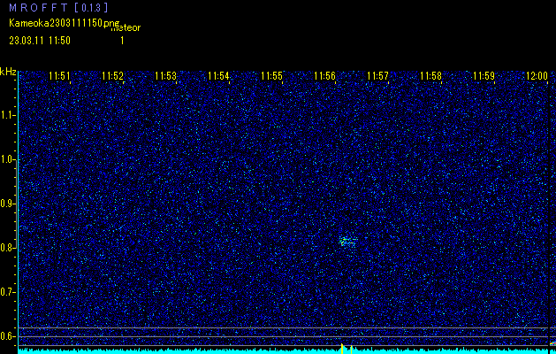
Task: Click the 1.0 kHz frequency label
Action: tap(7, 160)
